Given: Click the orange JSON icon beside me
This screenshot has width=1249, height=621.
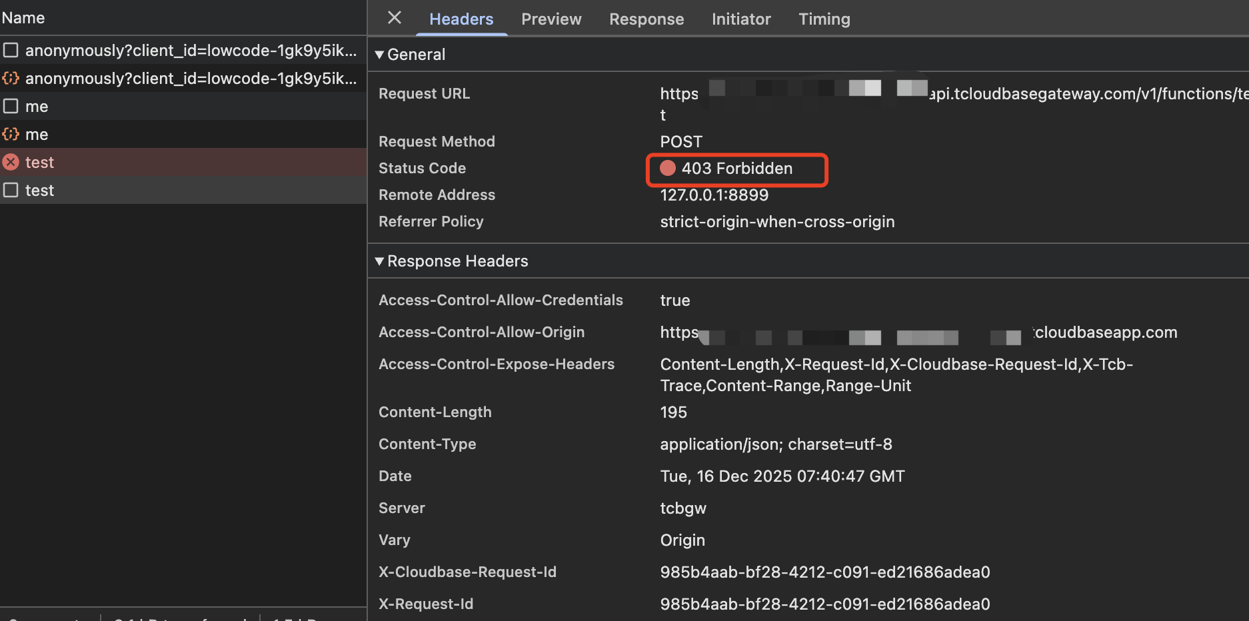Looking at the screenshot, I should click(11, 135).
